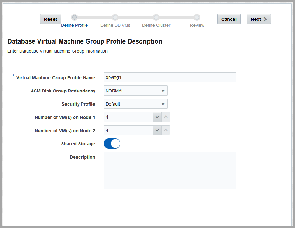
Task: Decrease Number of VMs on Node 2
Action: pos(157,130)
